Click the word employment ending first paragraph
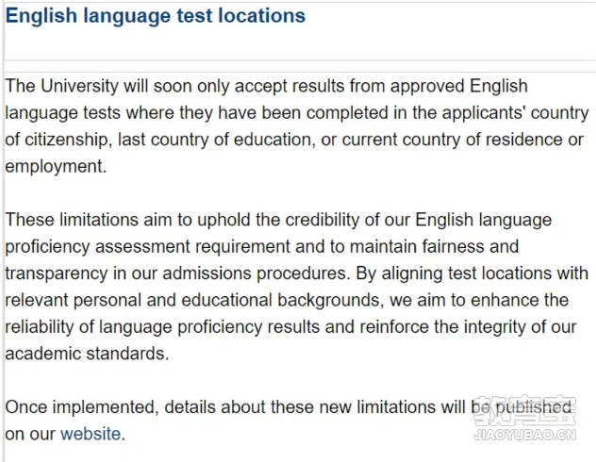This screenshot has height=462, width=596. [54, 167]
